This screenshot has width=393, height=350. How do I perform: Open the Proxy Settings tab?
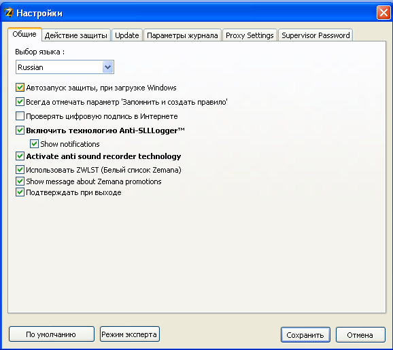click(x=250, y=35)
